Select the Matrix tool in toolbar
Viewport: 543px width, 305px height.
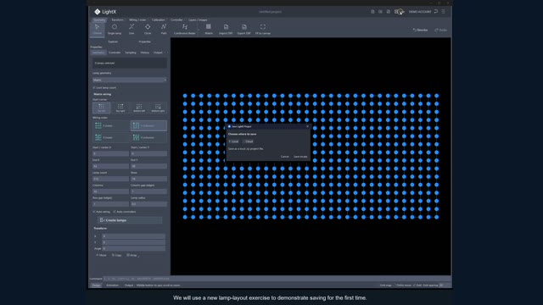click(x=209, y=29)
